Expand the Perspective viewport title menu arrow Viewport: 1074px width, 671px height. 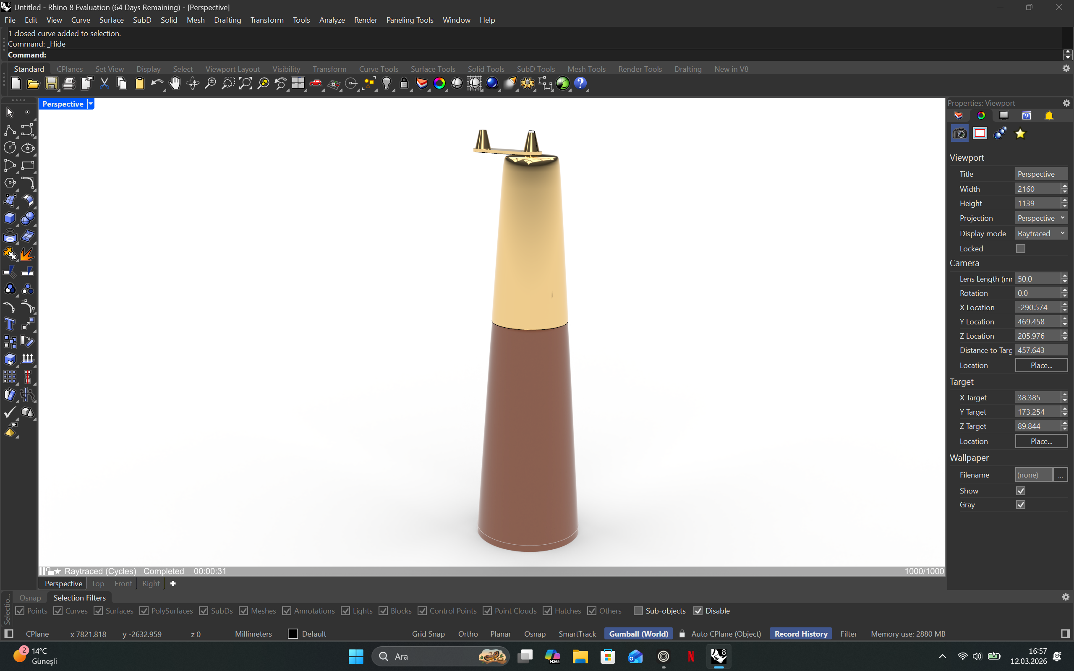(x=91, y=104)
